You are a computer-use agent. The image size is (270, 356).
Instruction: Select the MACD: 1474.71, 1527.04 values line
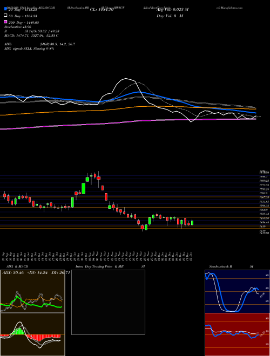coord(31,36)
